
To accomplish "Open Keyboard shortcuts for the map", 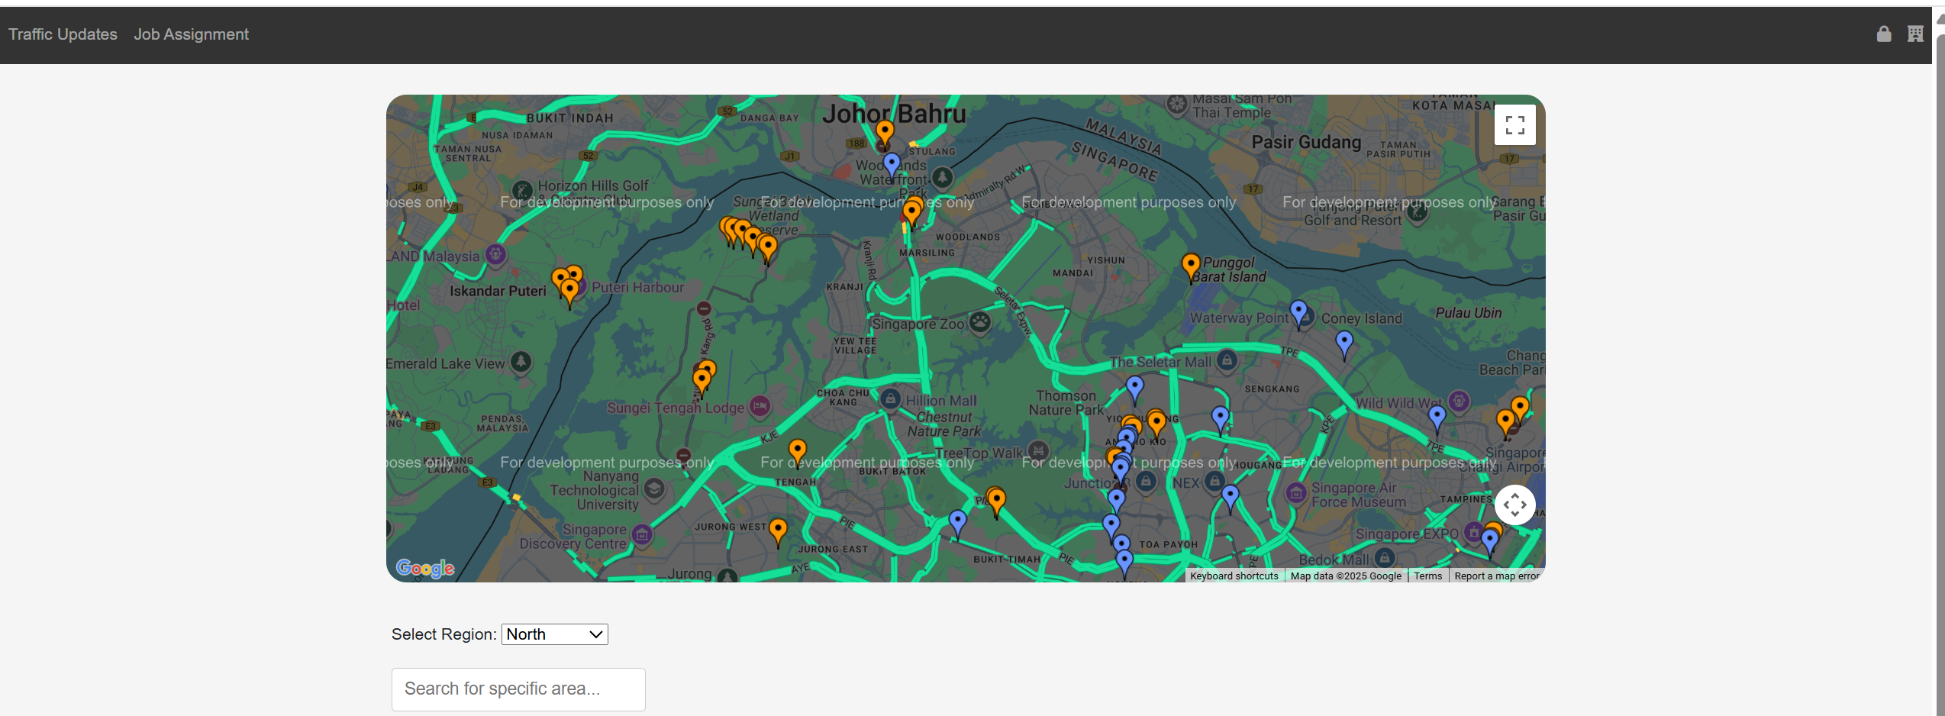I will click(1234, 576).
